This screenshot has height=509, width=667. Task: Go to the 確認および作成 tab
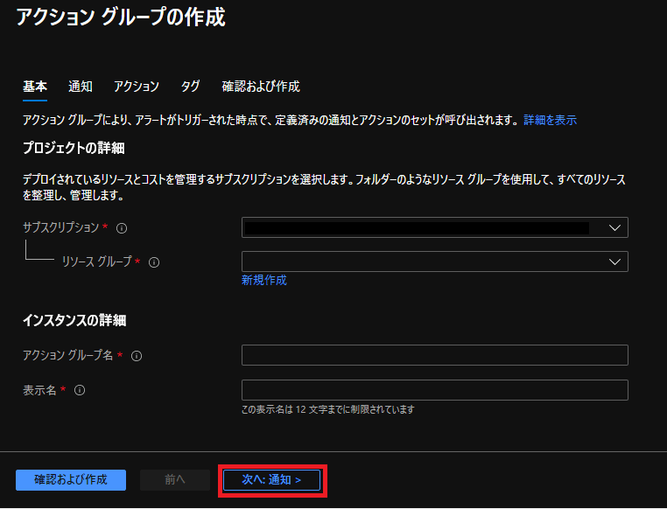261,87
